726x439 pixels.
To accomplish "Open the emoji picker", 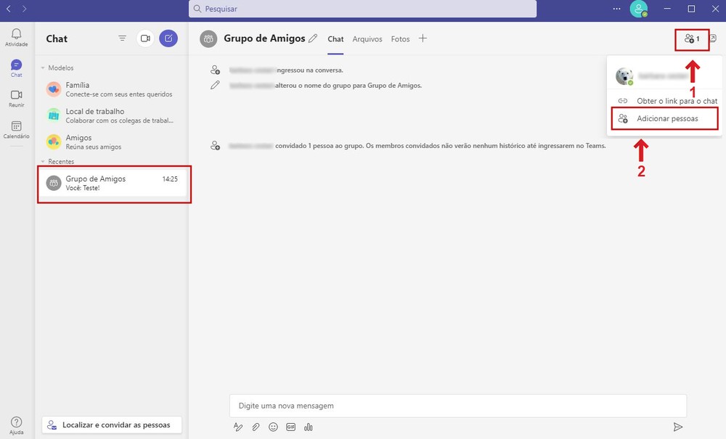I will coord(273,427).
